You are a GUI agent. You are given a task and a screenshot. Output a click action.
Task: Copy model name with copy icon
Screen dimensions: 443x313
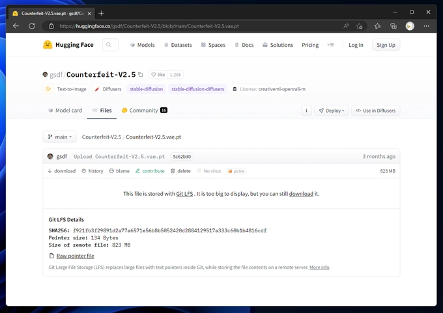(141, 75)
